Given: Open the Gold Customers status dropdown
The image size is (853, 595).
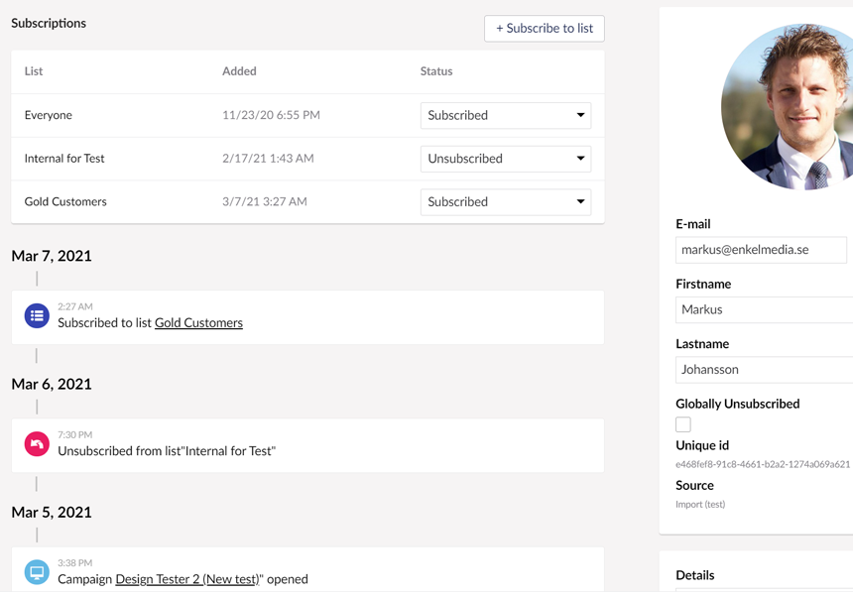Looking at the screenshot, I should tap(506, 201).
